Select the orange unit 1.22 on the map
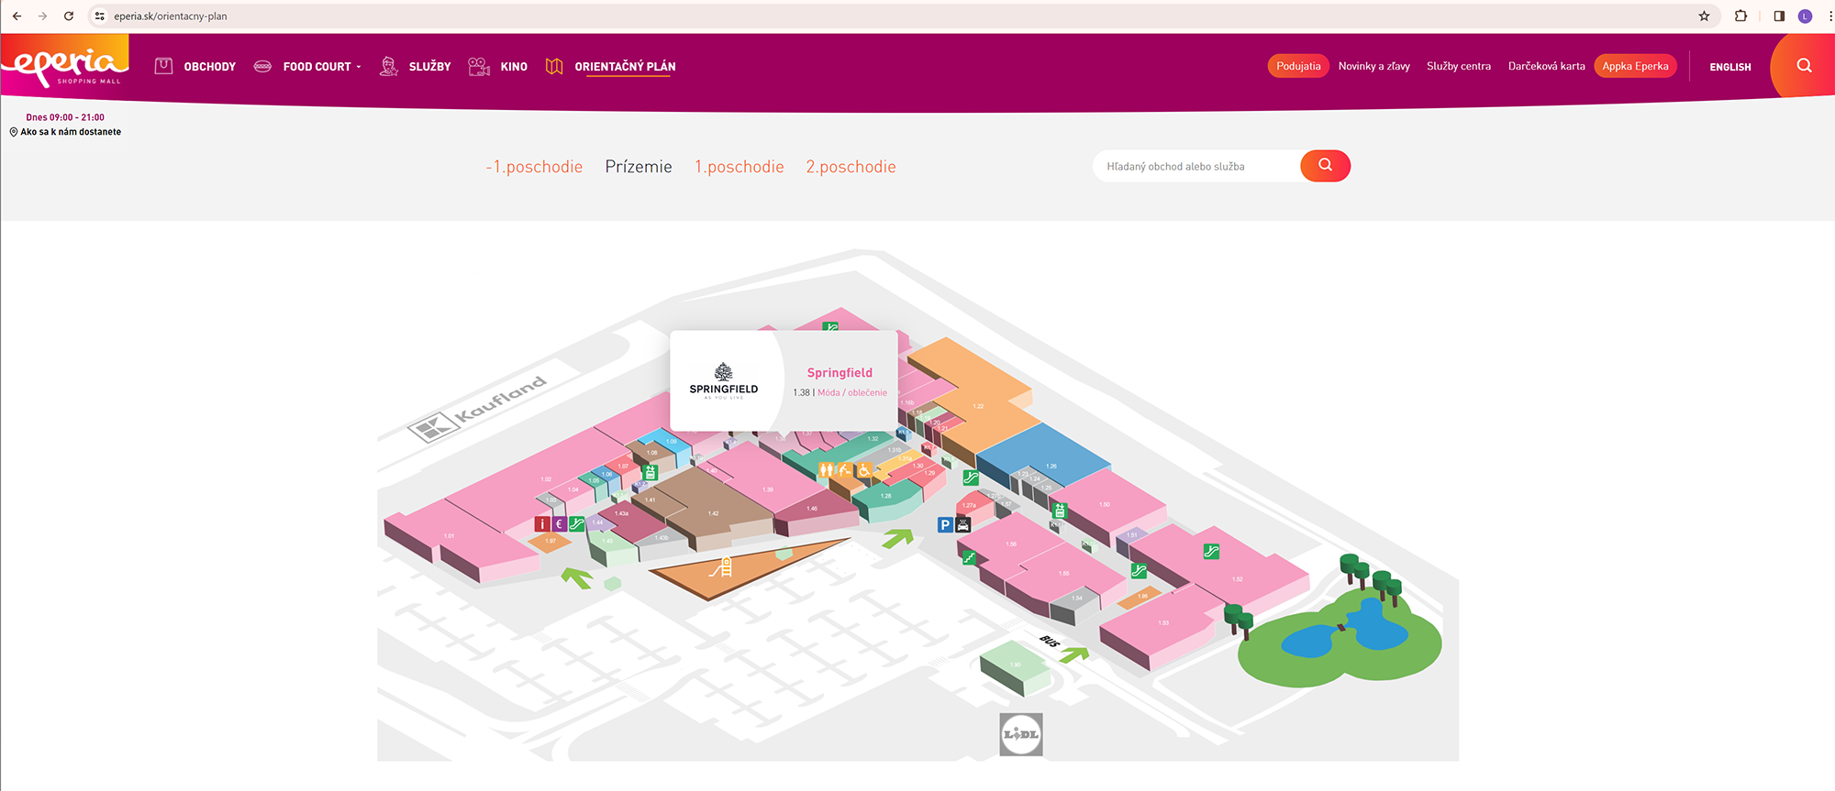Viewport: 1835px width, 791px height. pyautogui.click(x=973, y=399)
